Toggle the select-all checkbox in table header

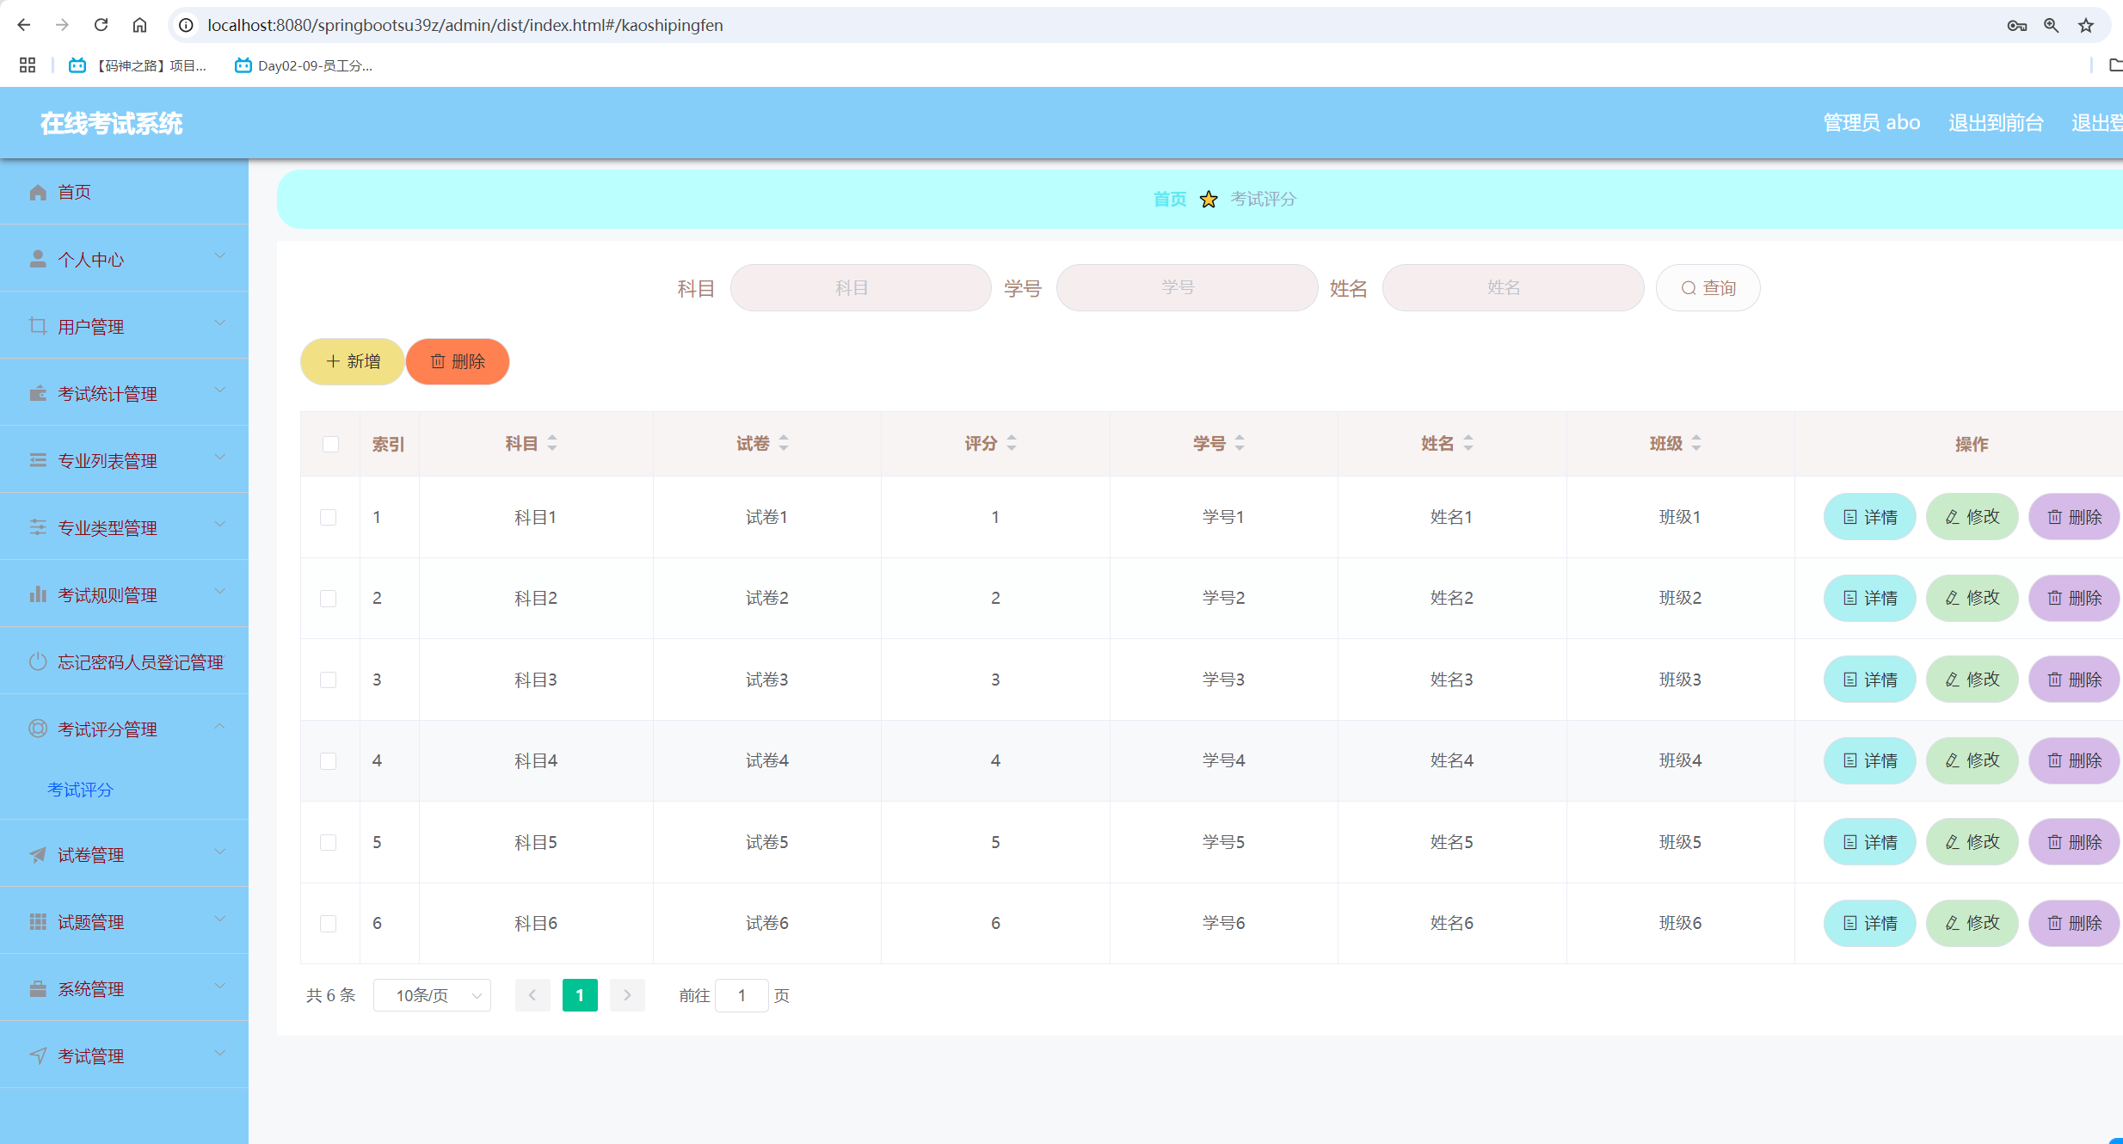(x=330, y=444)
